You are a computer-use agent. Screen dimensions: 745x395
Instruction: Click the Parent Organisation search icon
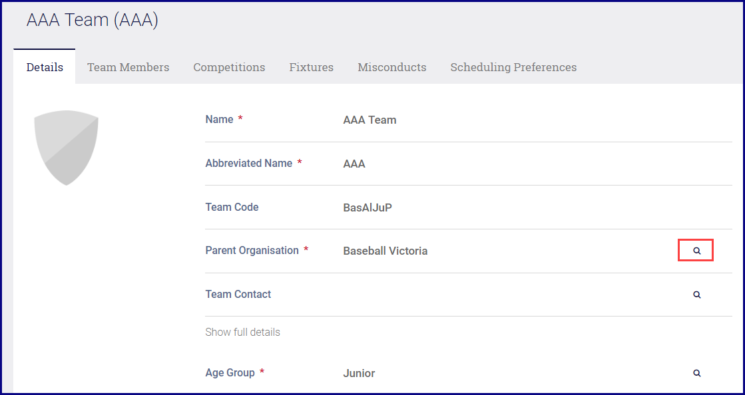[696, 251]
